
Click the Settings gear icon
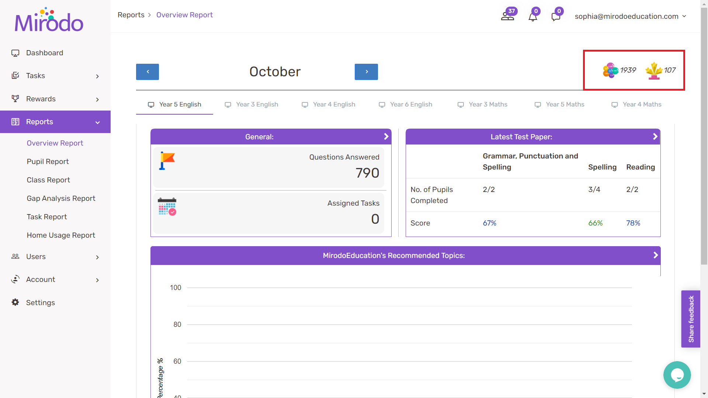tap(15, 302)
